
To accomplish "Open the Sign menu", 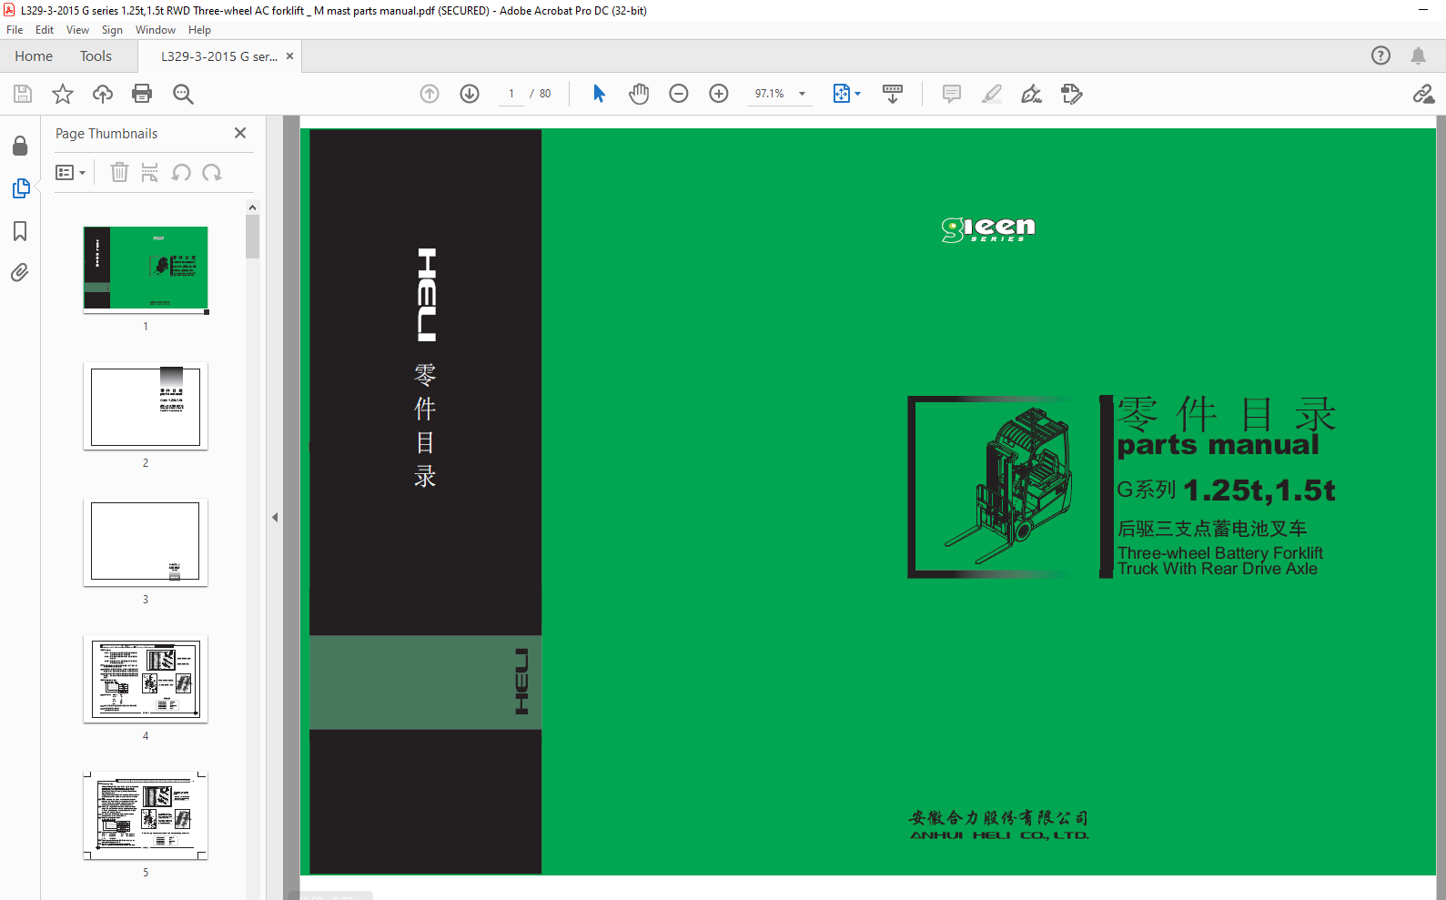I will 112,30.
